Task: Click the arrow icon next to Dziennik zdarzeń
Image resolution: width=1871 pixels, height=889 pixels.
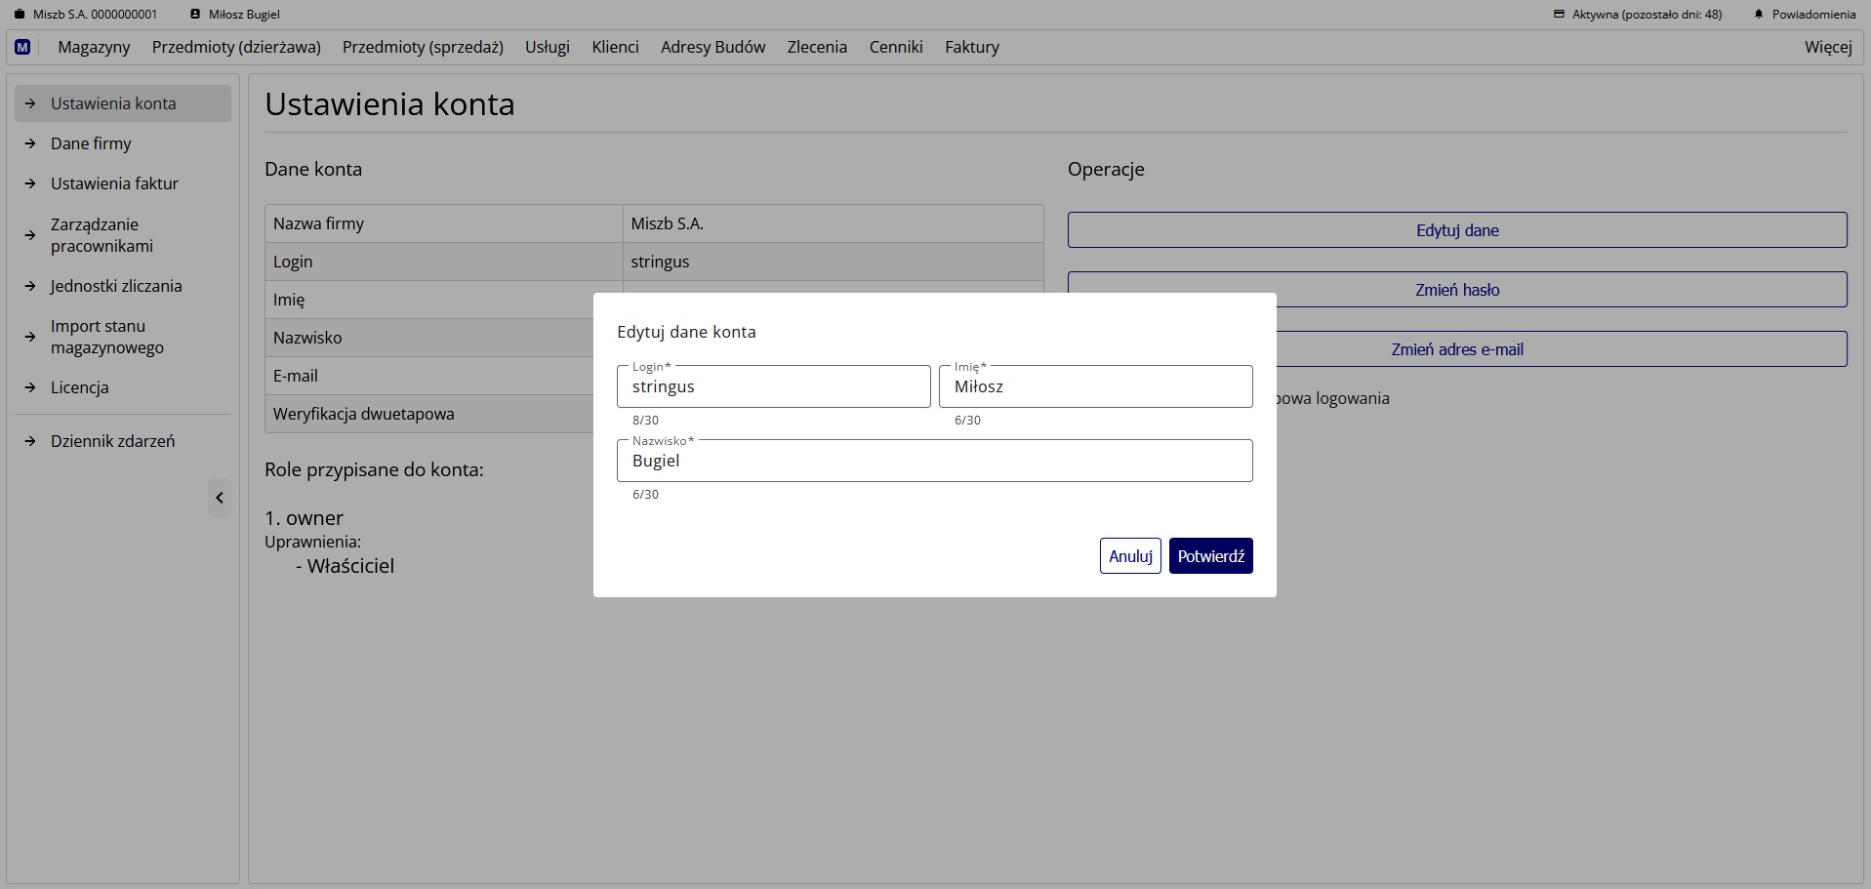Action: [30, 441]
